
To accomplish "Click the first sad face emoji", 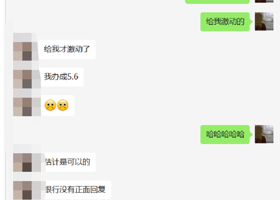I will pyautogui.click(x=50, y=105).
